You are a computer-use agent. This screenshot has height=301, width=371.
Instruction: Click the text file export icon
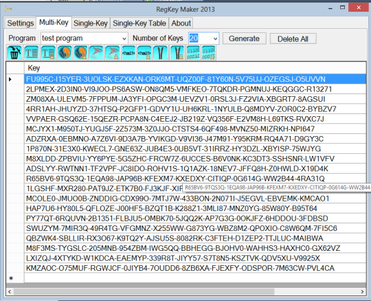tap(31, 52)
